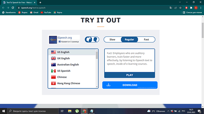Click the address bar URL

tap(33, 8)
